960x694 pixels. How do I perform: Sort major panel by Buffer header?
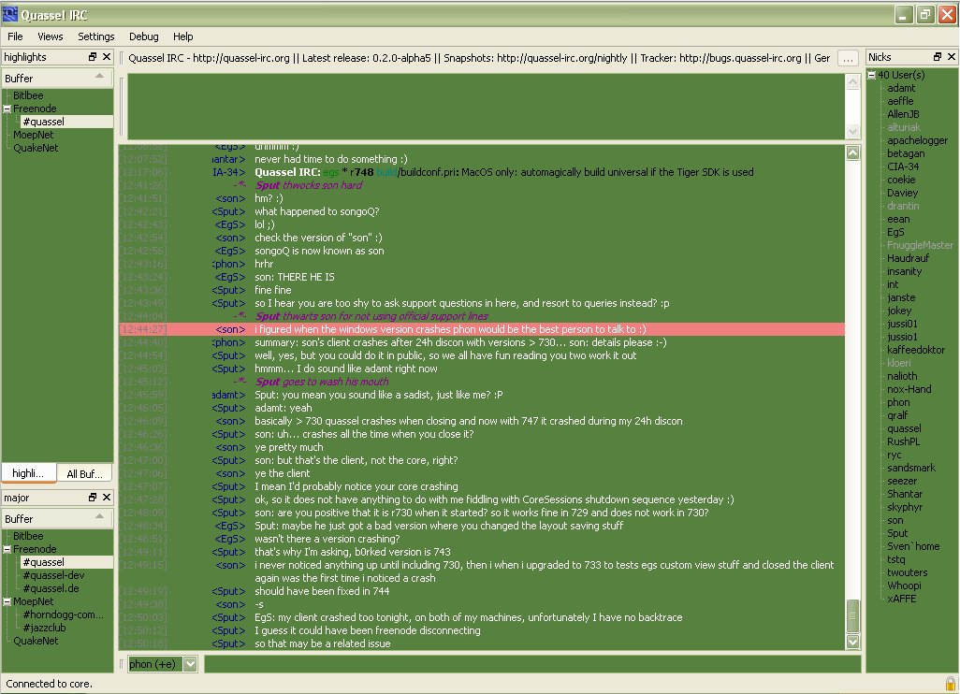pos(57,519)
